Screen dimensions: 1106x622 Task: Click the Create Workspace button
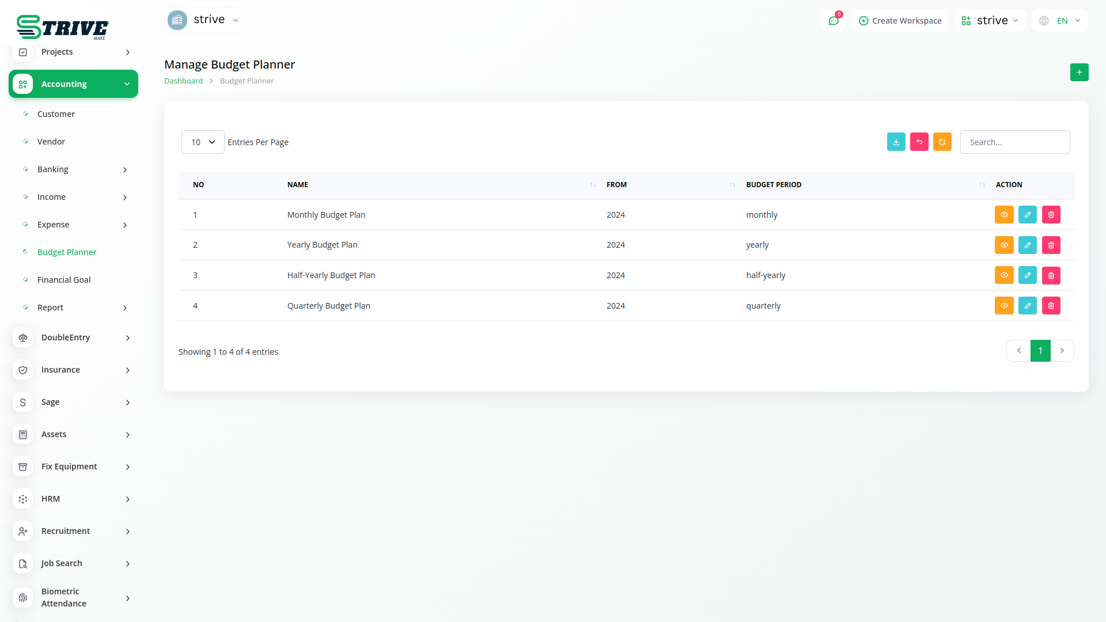pos(900,21)
